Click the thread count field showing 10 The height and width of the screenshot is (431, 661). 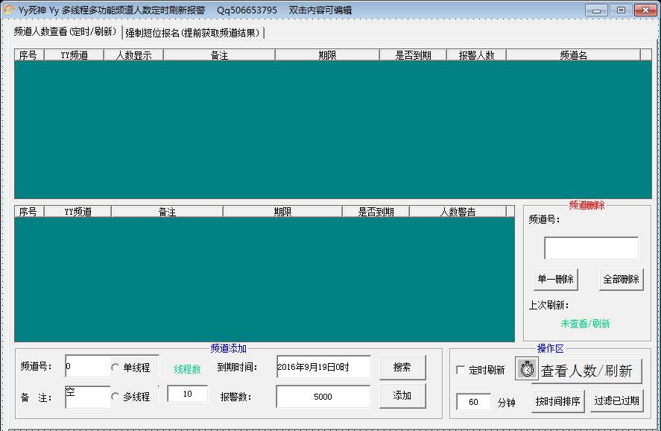pyautogui.click(x=187, y=394)
